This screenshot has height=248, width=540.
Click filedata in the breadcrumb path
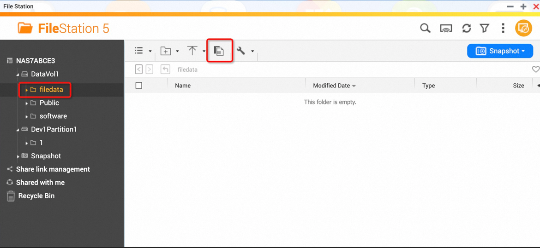click(187, 69)
